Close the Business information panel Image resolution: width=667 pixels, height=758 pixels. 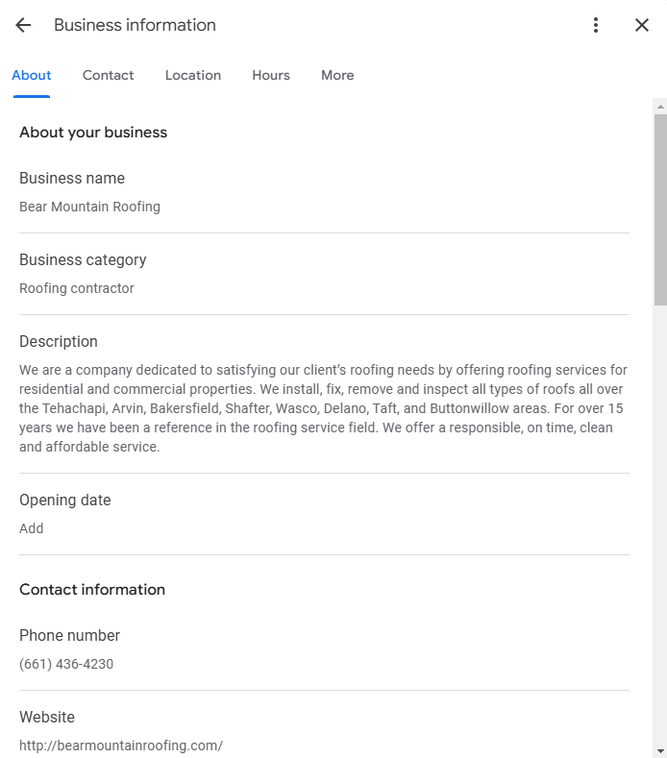pos(642,26)
